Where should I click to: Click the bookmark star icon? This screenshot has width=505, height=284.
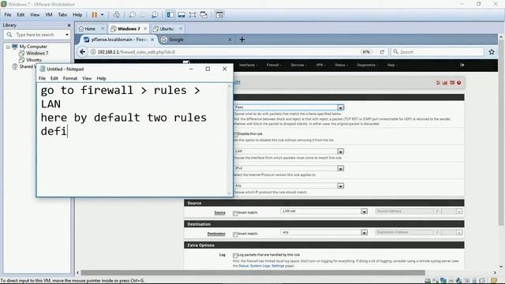492,52
